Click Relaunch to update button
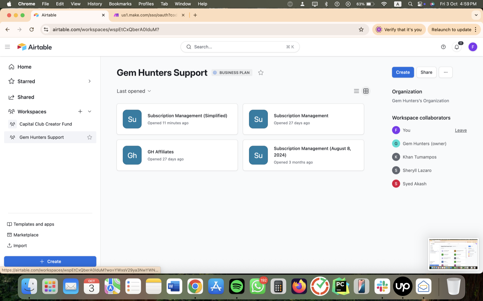The image size is (483, 301). coord(454,30)
